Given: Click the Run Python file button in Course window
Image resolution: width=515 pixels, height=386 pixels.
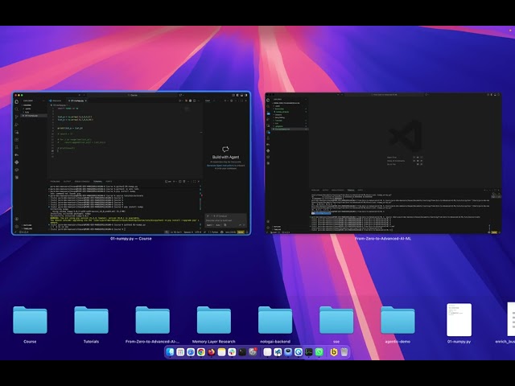Looking at the screenshot, I should pyautogui.click(x=180, y=101).
